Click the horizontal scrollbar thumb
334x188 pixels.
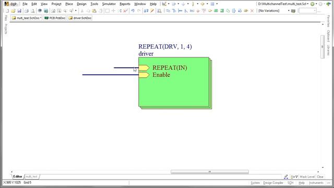pos(210,172)
